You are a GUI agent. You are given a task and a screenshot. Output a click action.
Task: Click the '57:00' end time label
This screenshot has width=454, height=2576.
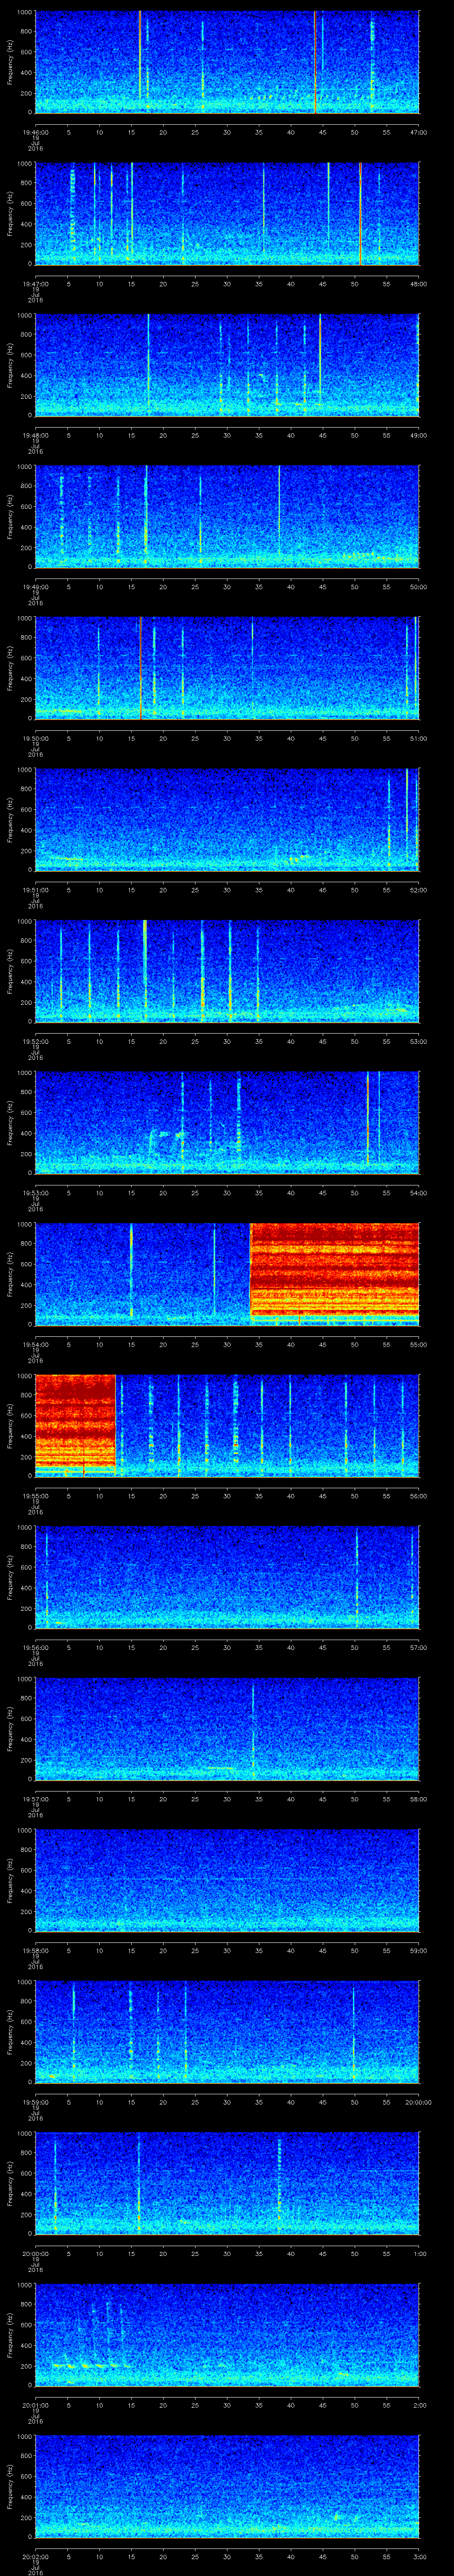418,1647
